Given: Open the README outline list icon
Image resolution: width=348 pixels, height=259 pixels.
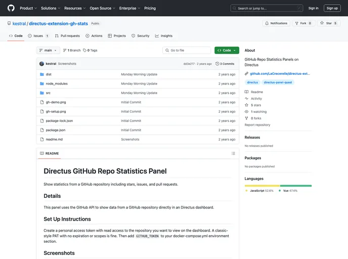Looking at the screenshot, I should pyautogui.click(x=233, y=153).
